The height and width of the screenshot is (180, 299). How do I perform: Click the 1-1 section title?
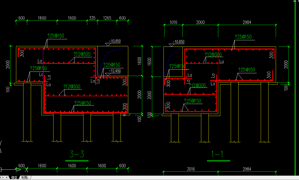pos(217,154)
